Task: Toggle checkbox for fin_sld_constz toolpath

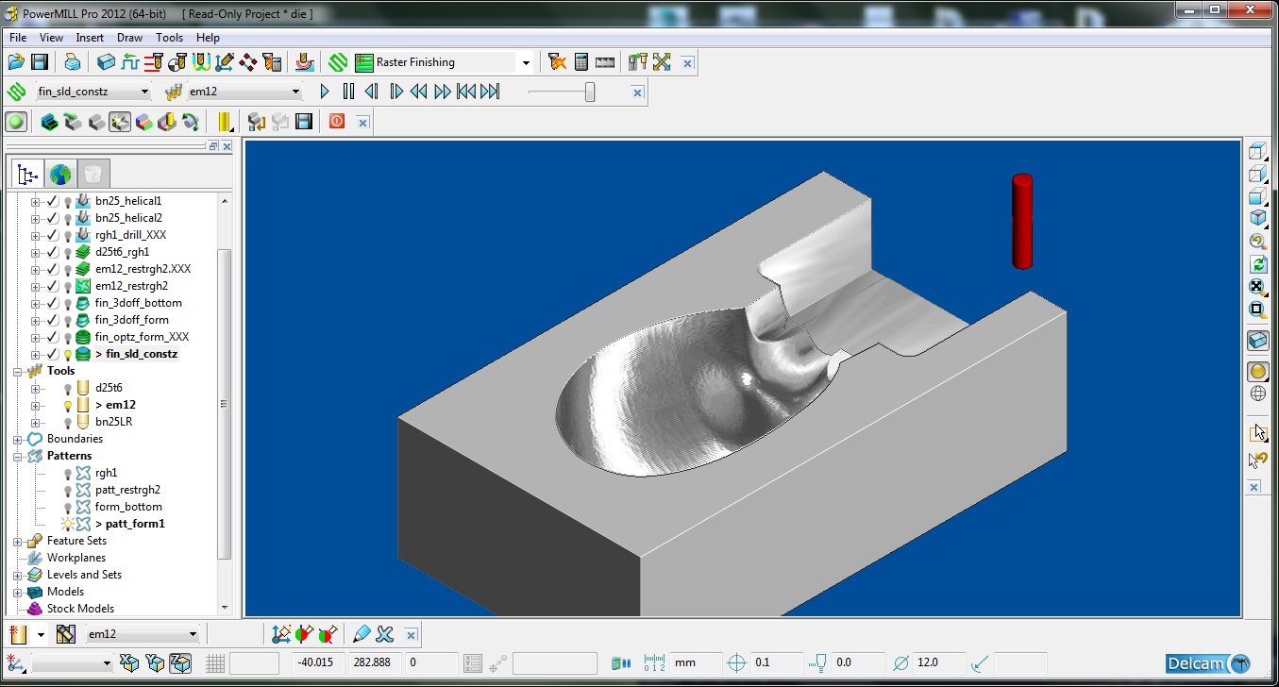Action: click(53, 354)
